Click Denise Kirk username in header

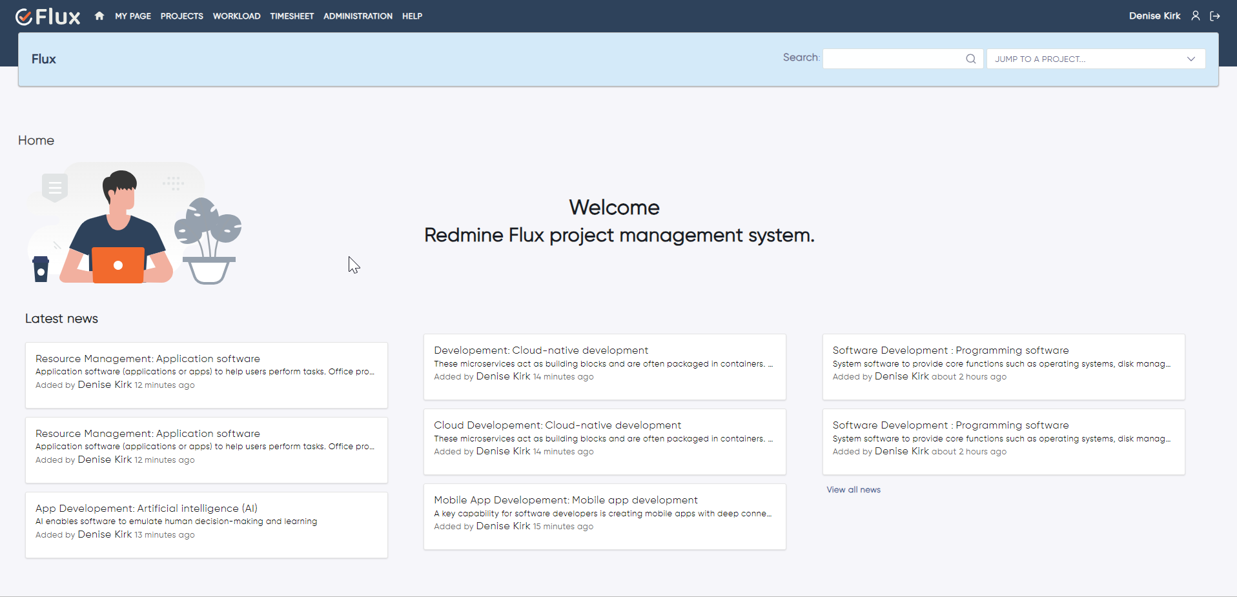[1154, 16]
